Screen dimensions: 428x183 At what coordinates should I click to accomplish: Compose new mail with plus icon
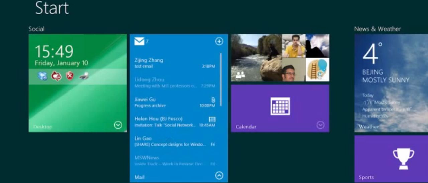219,41
